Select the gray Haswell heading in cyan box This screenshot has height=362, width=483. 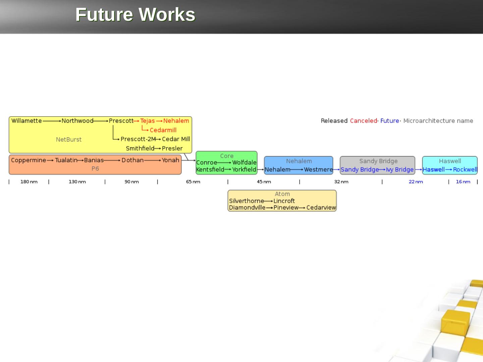pyautogui.click(x=450, y=161)
